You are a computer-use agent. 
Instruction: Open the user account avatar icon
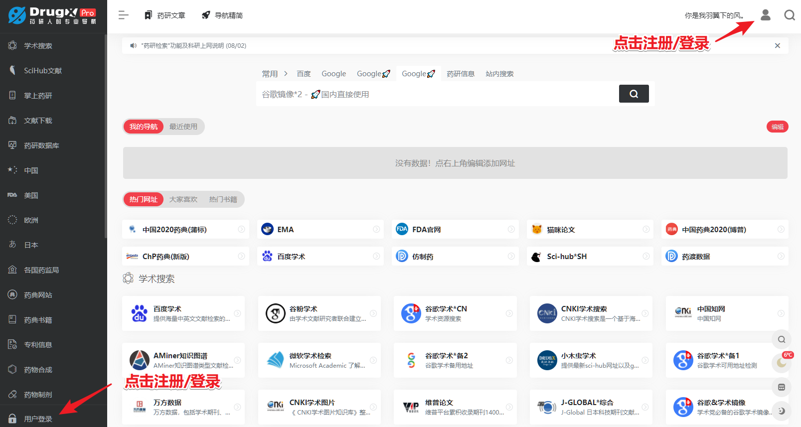(766, 15)
